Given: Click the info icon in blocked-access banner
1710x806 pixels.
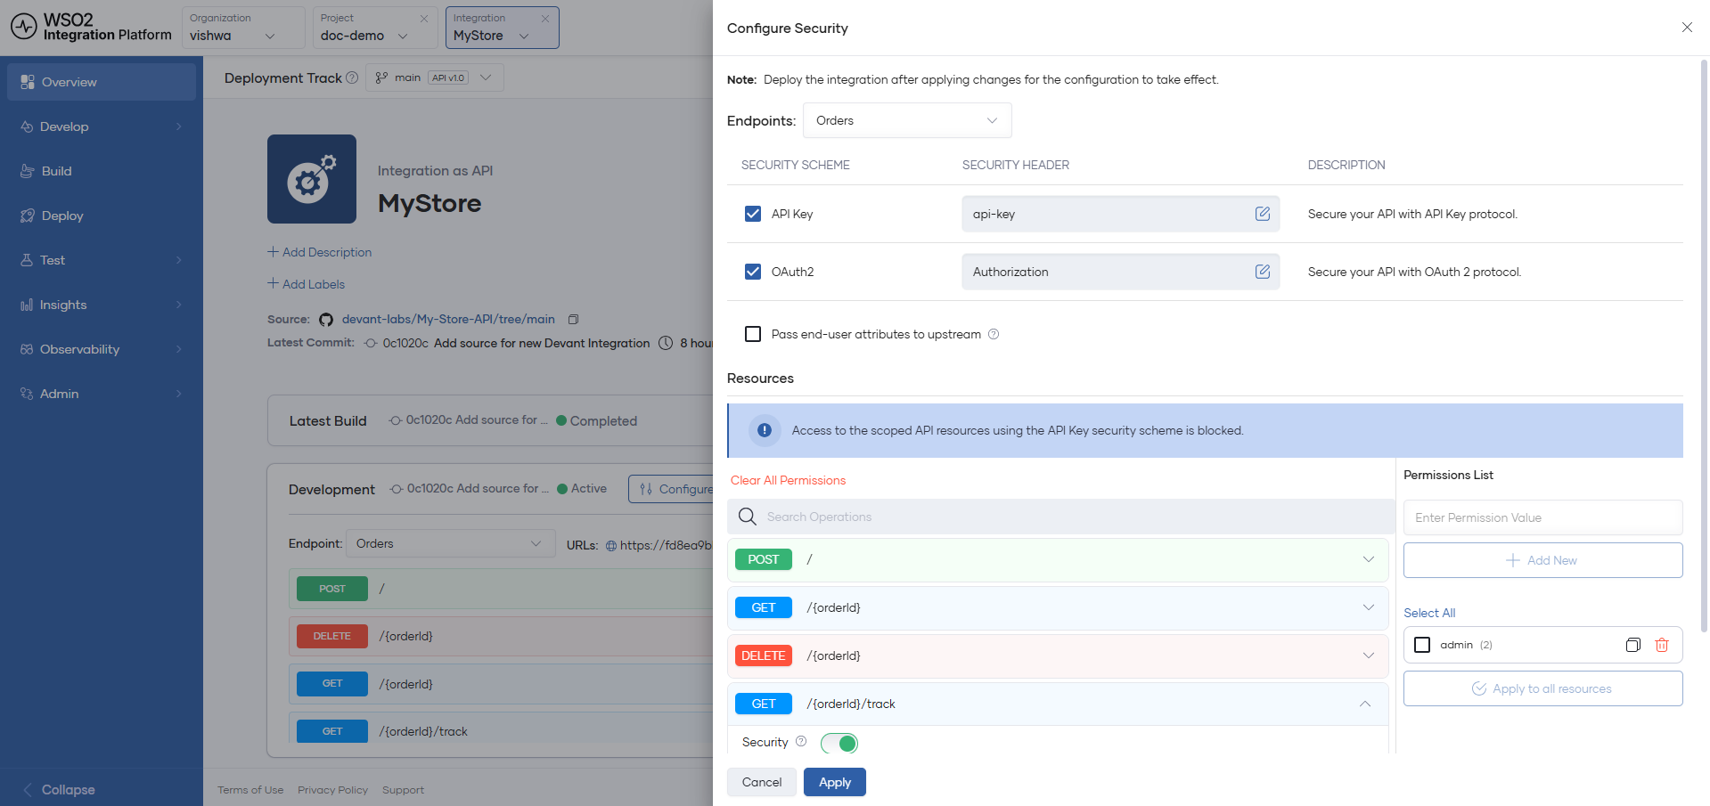Looking at the screenshot, I should [764, 430].
